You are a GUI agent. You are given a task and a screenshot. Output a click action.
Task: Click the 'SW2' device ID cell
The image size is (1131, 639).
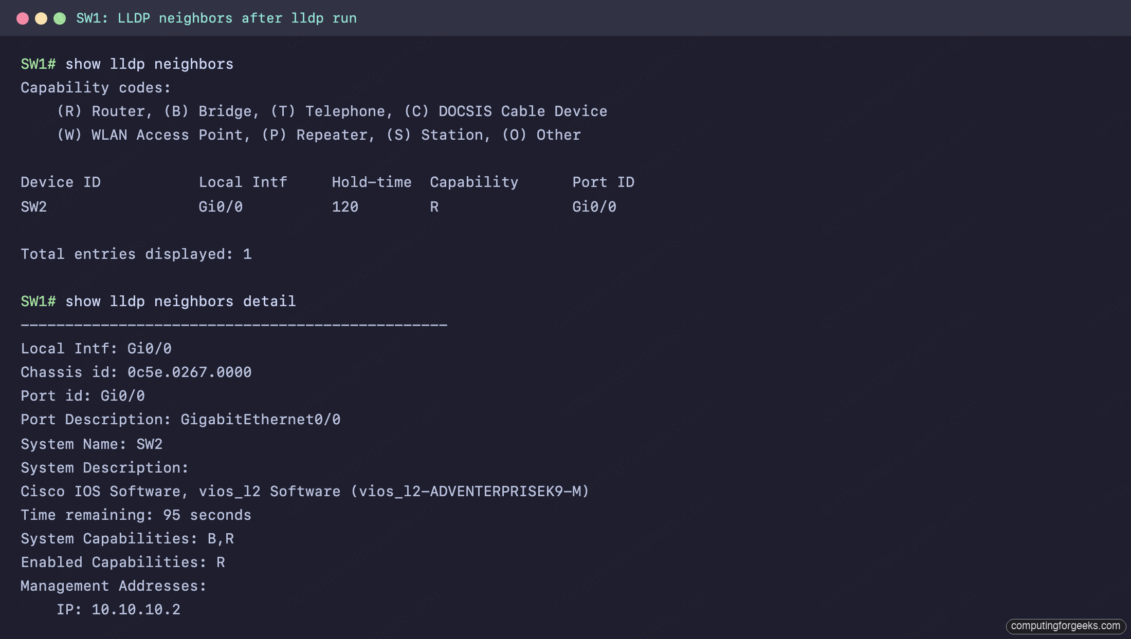click(34, 207)
